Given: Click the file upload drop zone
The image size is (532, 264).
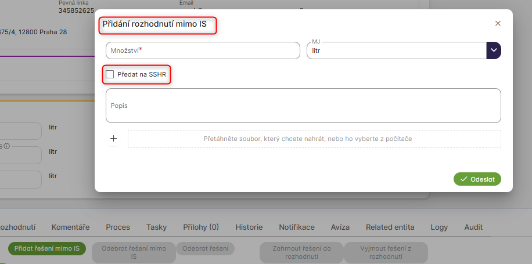Looking at the screenshot, I should tap(314, 139).
